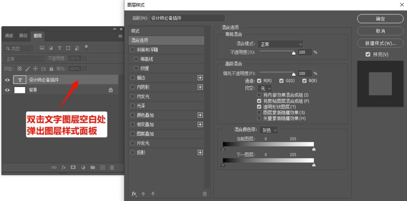Click the plus icon beside 投影 effect
The width and height of the screenshot is (407, 201).
click(200, 153)
